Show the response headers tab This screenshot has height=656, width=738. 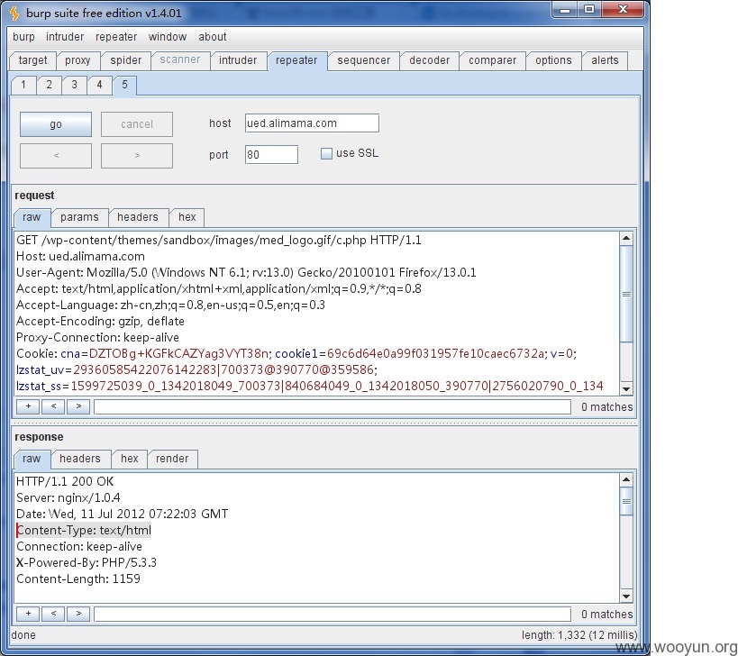pos(80,459)
